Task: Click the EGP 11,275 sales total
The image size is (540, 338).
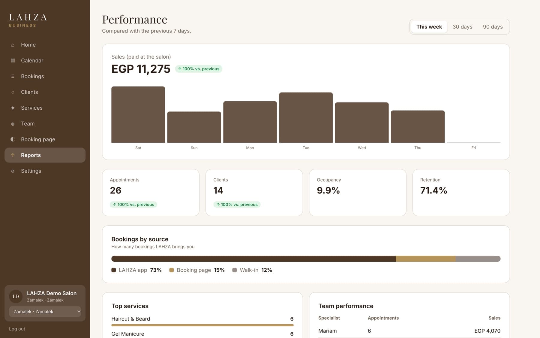Action: 141,69
